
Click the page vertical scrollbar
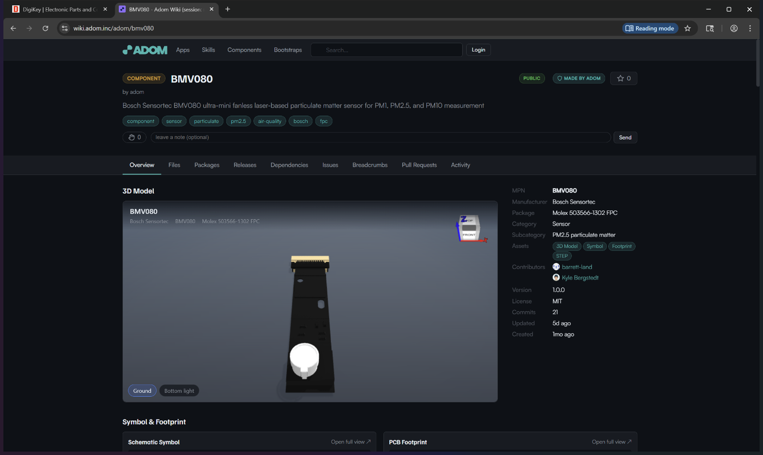pos(758,63)
